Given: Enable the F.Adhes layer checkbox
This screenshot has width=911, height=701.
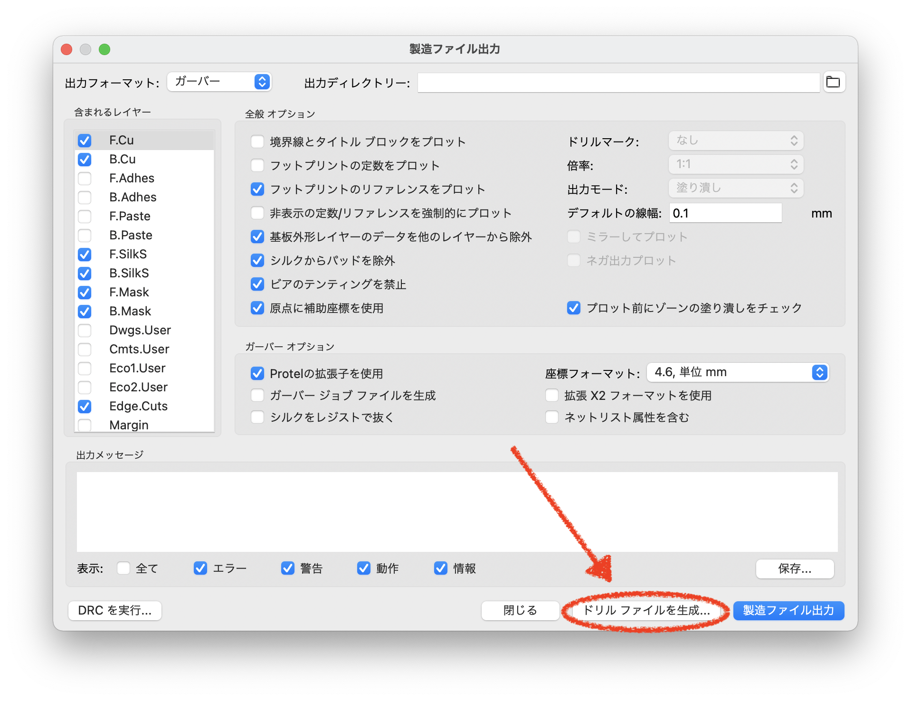Looking at the screenshot, I should click(x=85, y=179).
